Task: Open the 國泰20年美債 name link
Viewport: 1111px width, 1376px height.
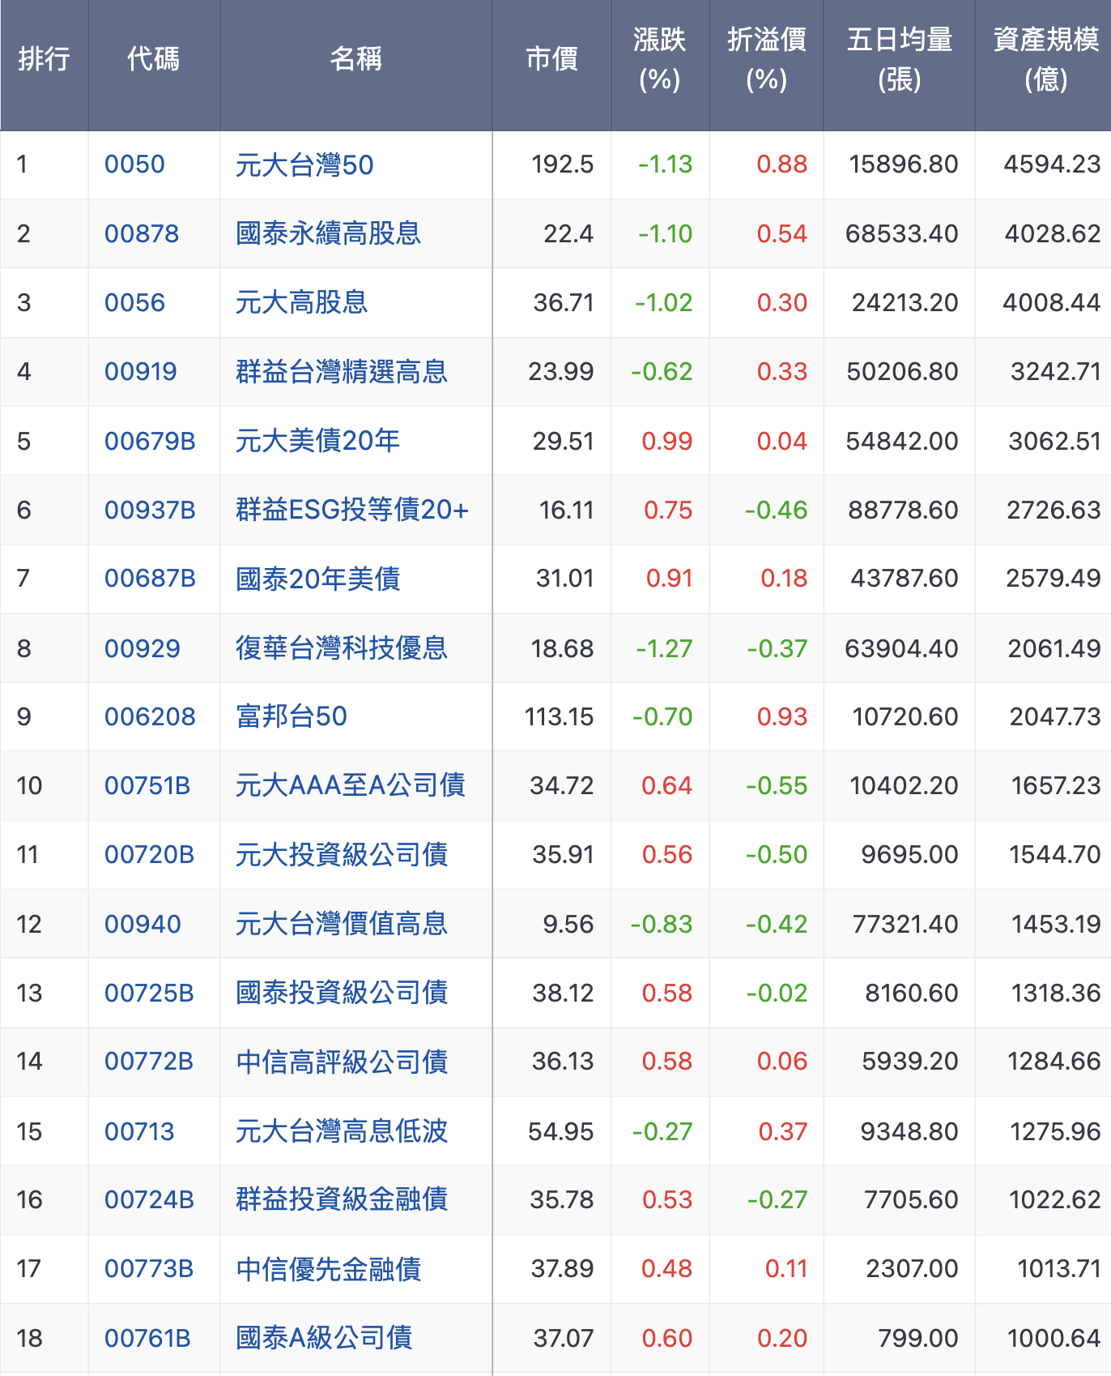Action: coord(317,579)
